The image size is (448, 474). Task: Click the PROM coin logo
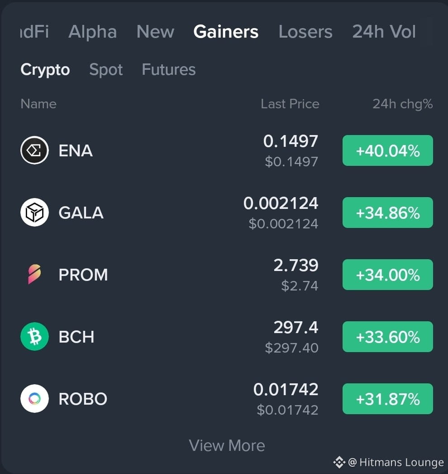(34, 274)
